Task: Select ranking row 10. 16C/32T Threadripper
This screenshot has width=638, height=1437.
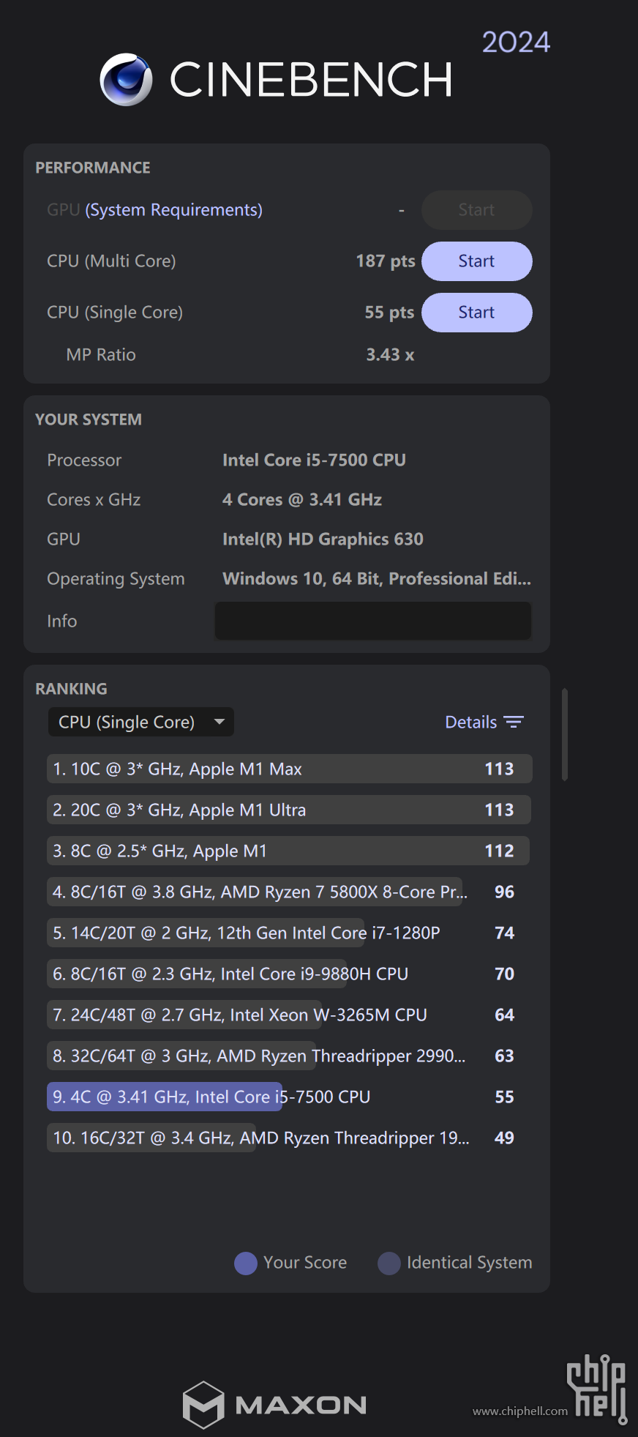Action: [x=289, y=1138]
